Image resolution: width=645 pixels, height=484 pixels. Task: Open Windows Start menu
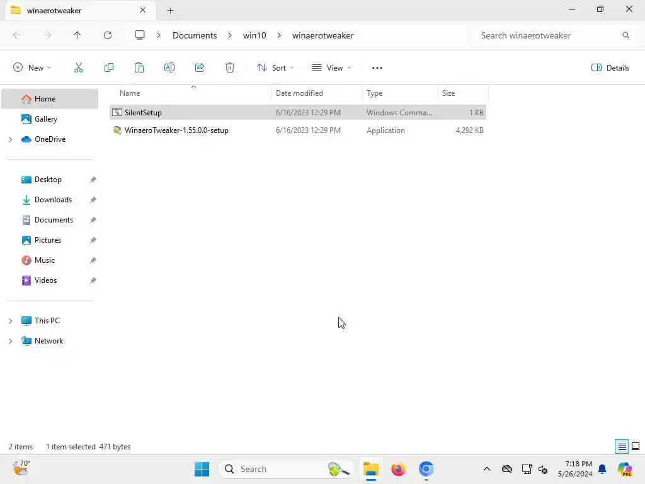coord(202,469)
